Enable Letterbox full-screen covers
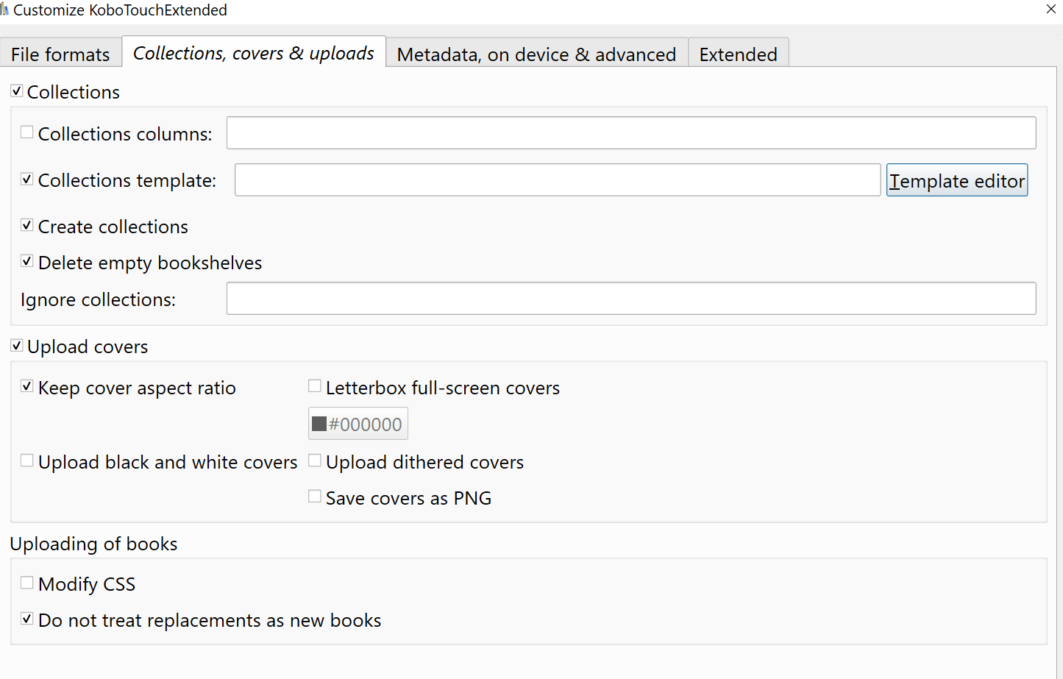This screenshot has height=679, width=1063. click(x=315, y=386)
